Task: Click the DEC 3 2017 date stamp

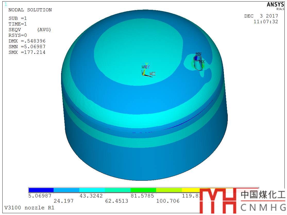Action: [261, 16]
